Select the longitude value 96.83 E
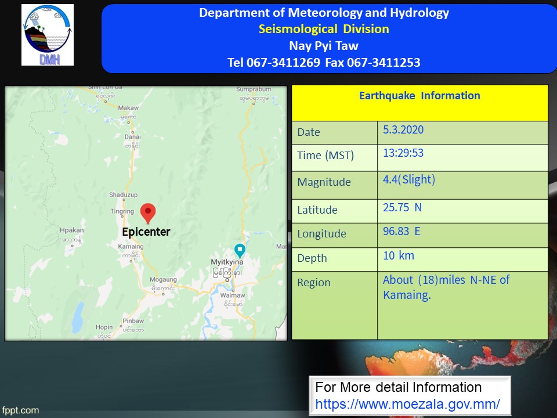Image resolution: width=557 pixels, height=418 pixels. click(402, 232)
